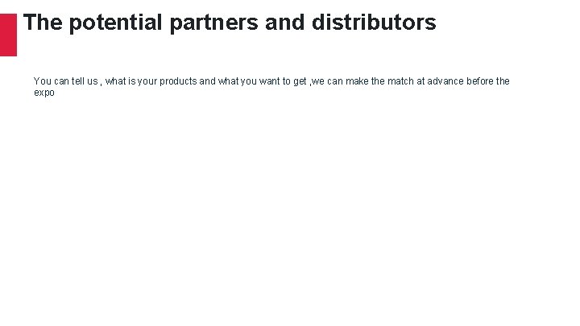Click the word 'partners' in the title

(x=213, y=23)
